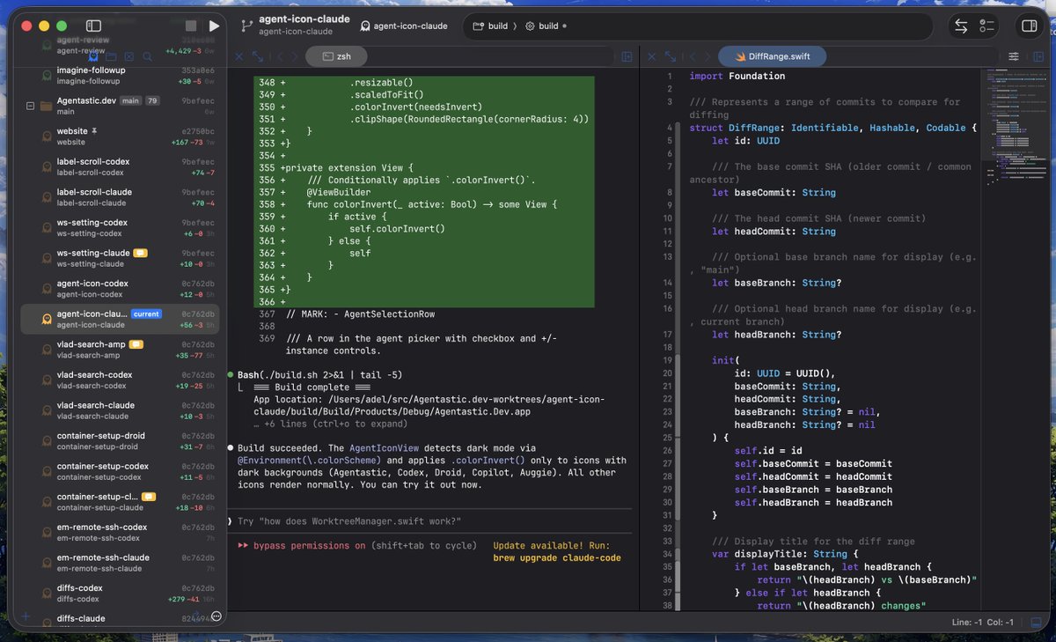Click line number 367 in the terminal diff
The height and width of the screenshot is (642, 1056).
click(267, 314)
